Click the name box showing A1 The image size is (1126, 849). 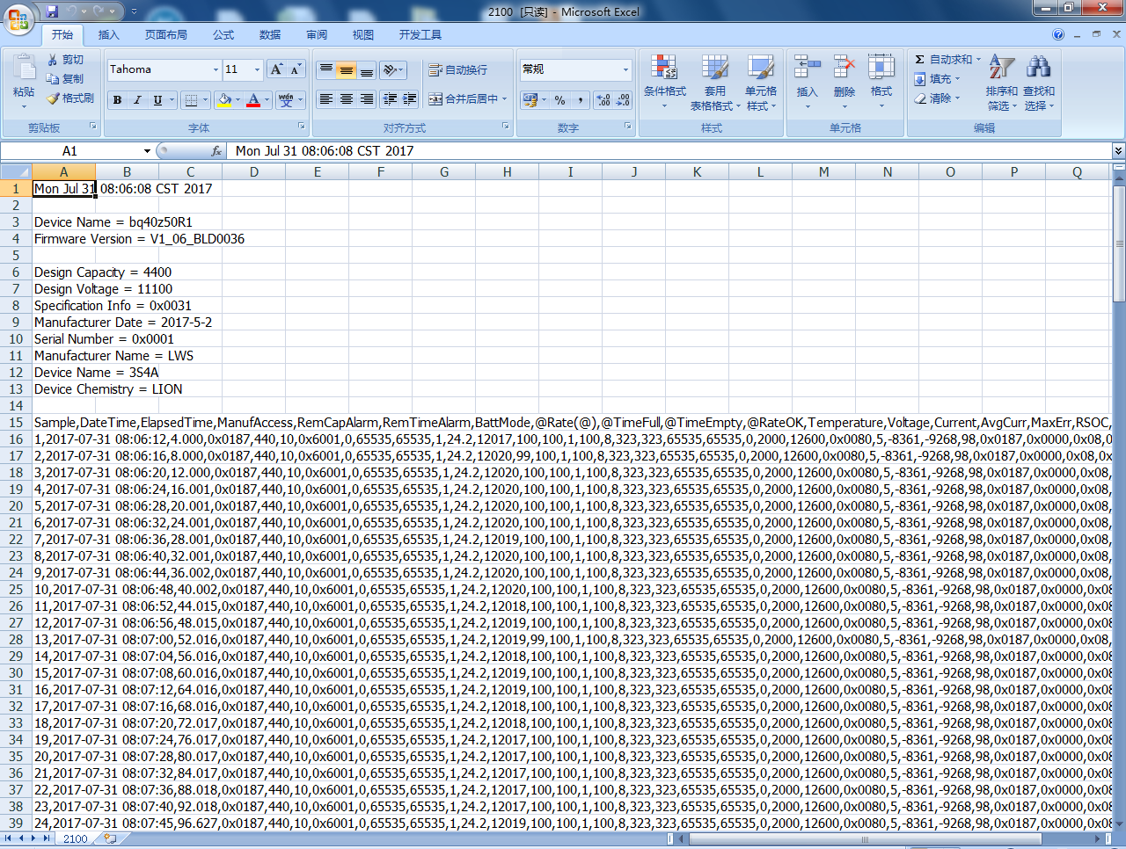69,151
